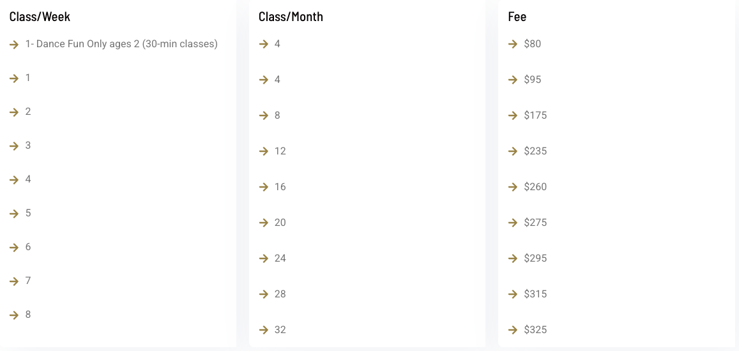Screen dimensions: 739x351
Task: Click the arrow icon next to $325 fee
Action: pos(513,330)
